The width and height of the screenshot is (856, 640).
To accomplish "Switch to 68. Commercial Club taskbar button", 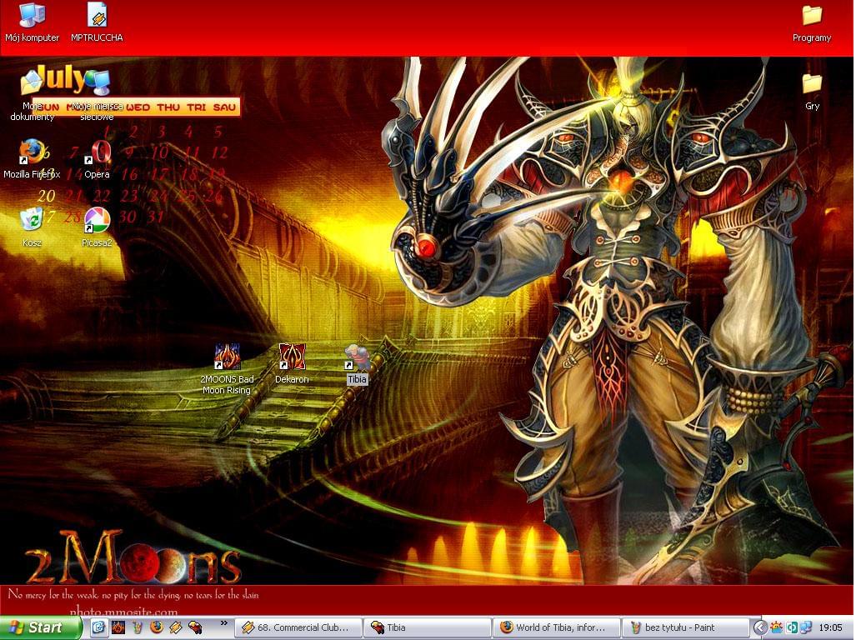I will click(298, 627).
